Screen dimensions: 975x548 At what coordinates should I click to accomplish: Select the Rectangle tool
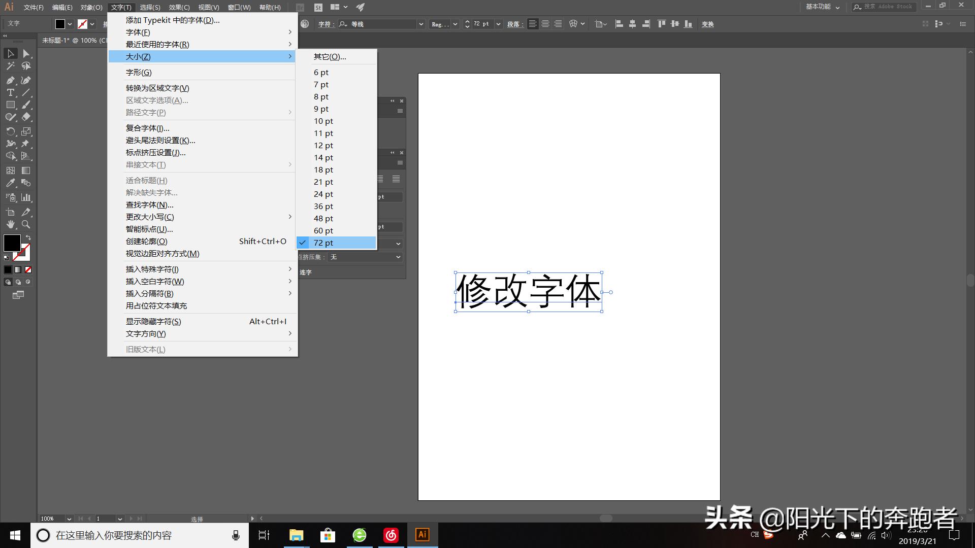pos(10,104)
